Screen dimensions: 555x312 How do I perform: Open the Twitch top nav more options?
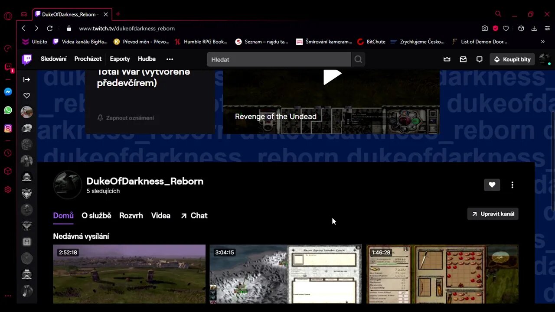170,59
